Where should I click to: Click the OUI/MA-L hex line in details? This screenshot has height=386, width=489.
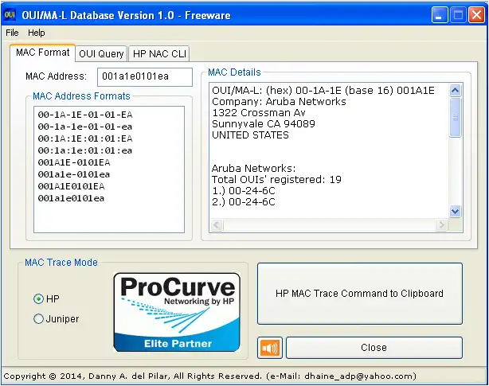[x=323, y=91]
